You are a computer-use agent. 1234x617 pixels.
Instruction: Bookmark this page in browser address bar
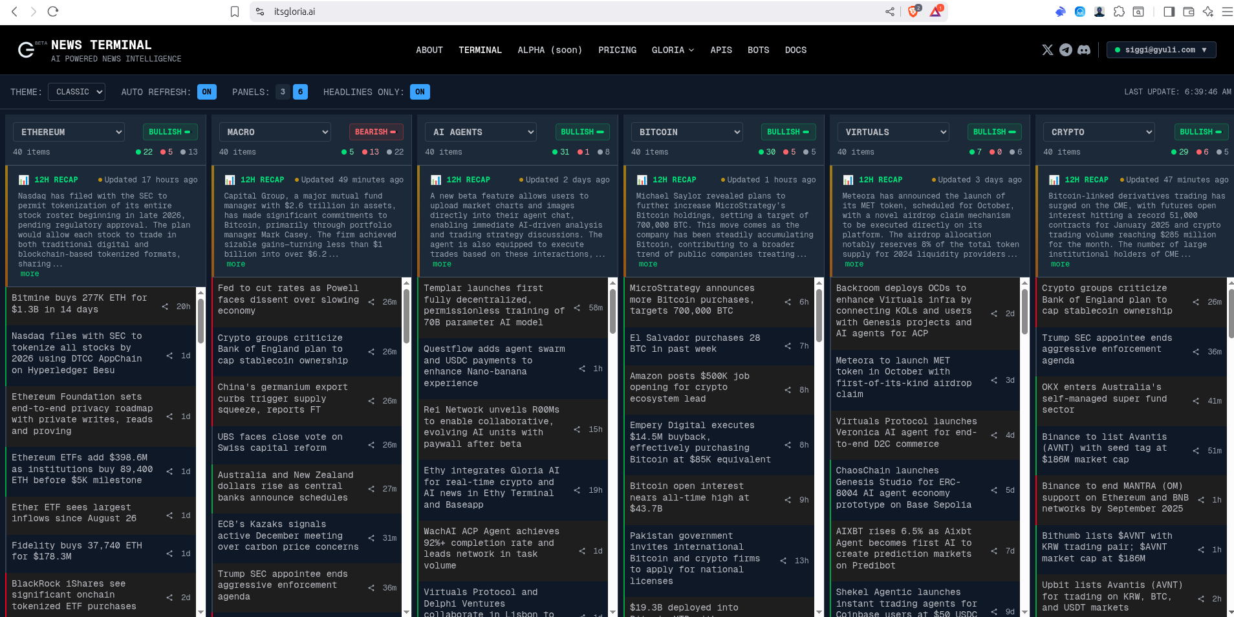coord(235,12)
